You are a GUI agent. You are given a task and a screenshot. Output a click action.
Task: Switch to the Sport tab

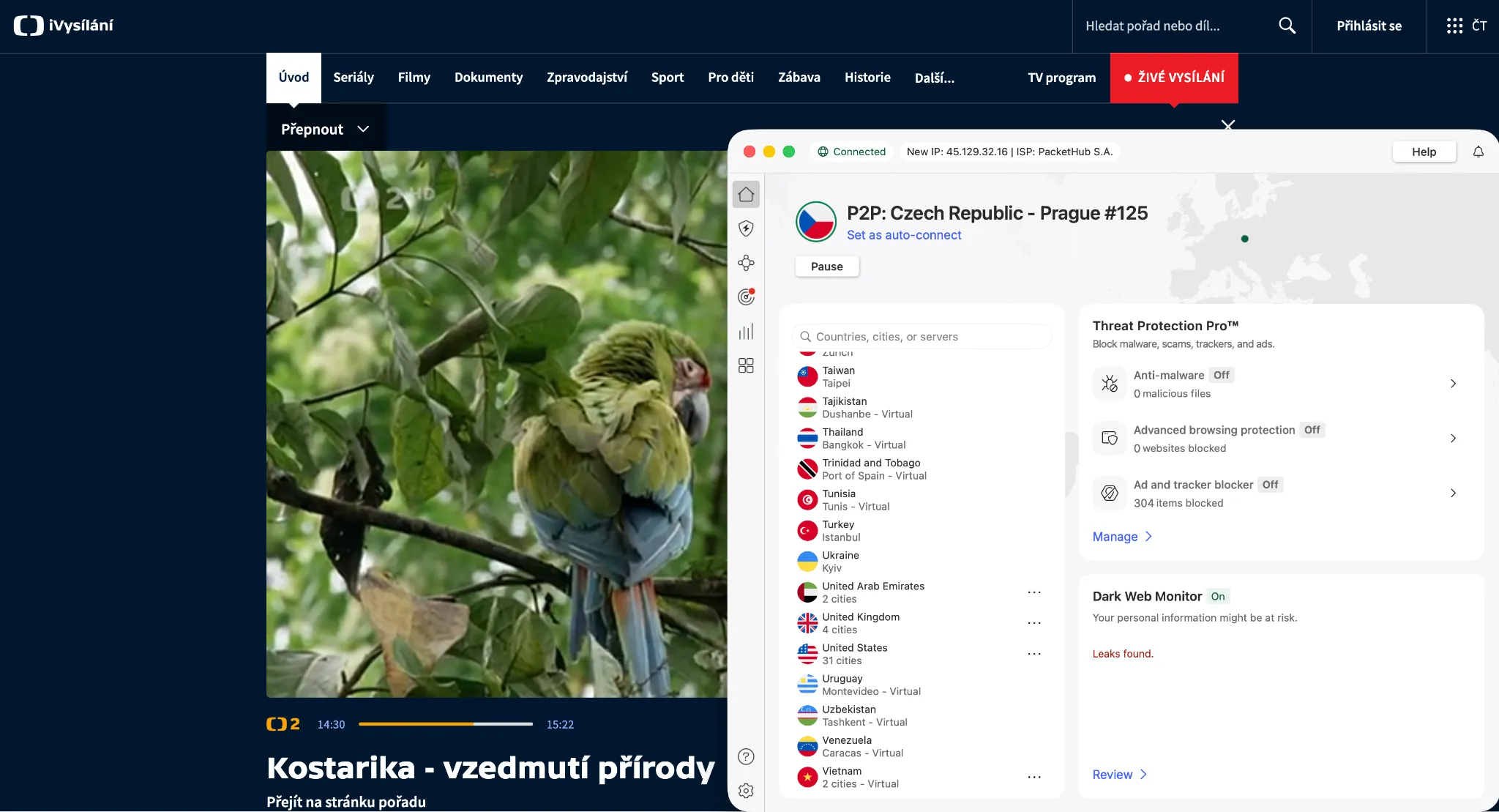(x=668, y=77)
